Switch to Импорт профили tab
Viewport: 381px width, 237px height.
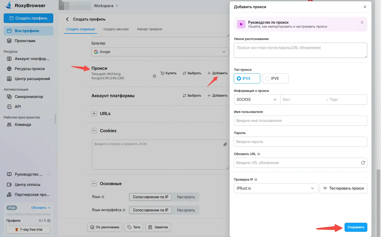(149, 29)
